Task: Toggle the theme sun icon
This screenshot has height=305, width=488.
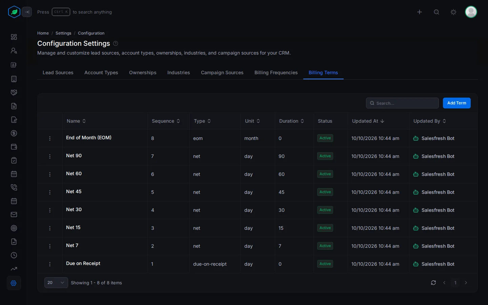Action: [x=453, y=12]
